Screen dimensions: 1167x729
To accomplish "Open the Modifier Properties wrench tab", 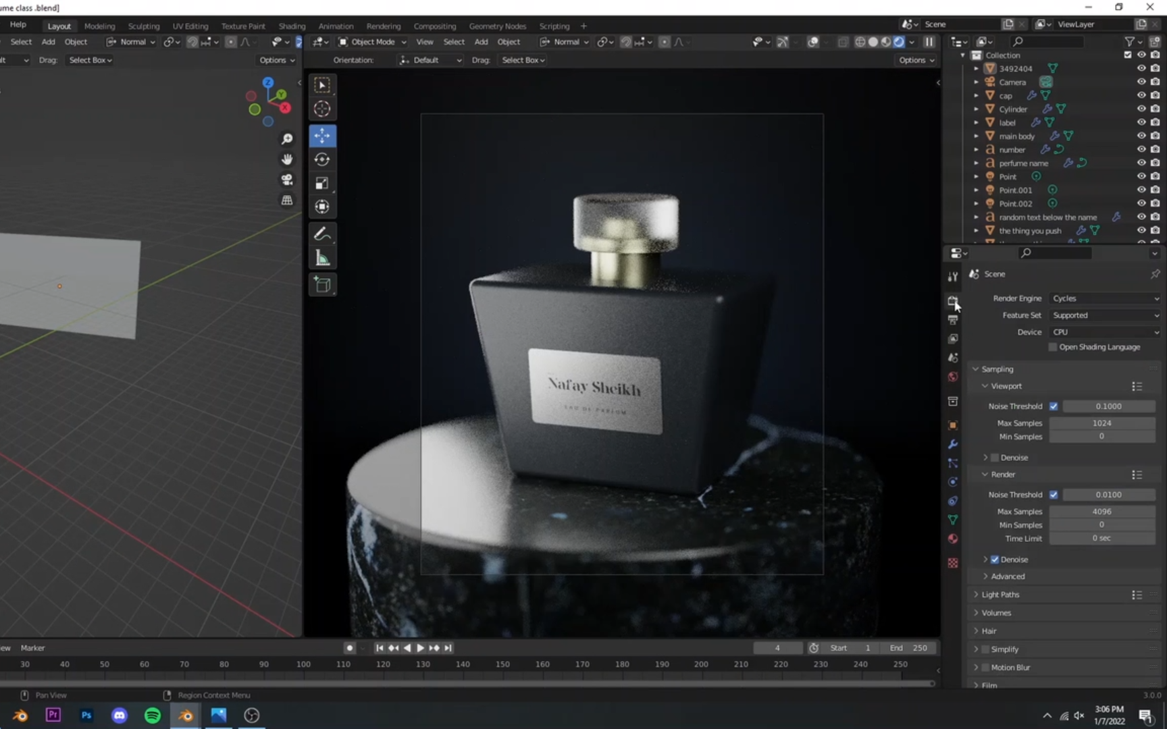I will pos(952,443).
